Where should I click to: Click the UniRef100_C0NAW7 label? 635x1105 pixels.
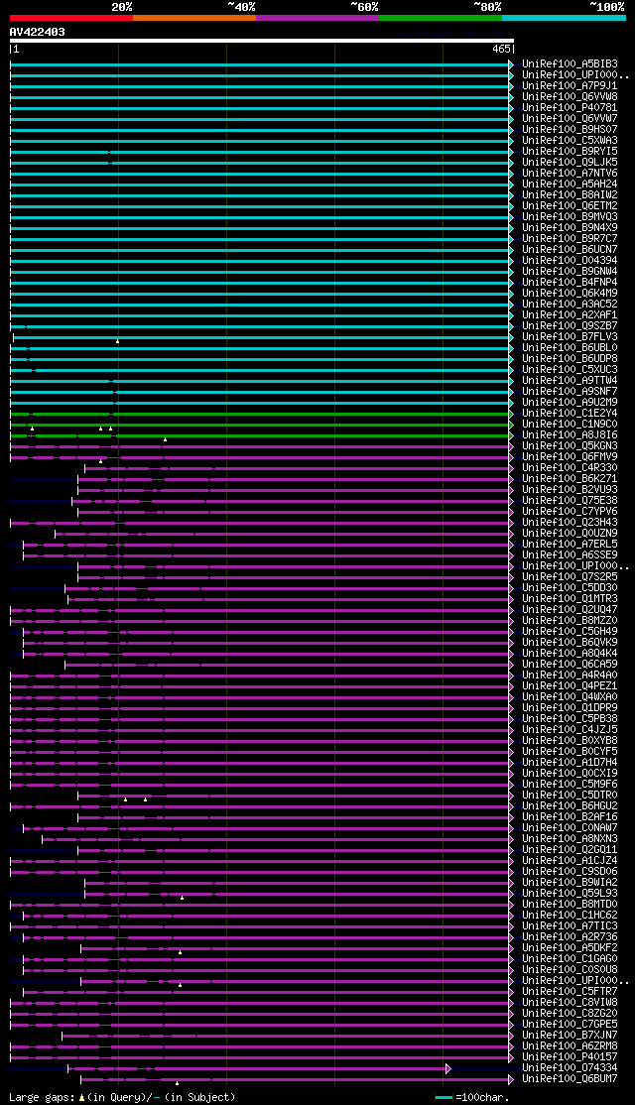point(571,829)
